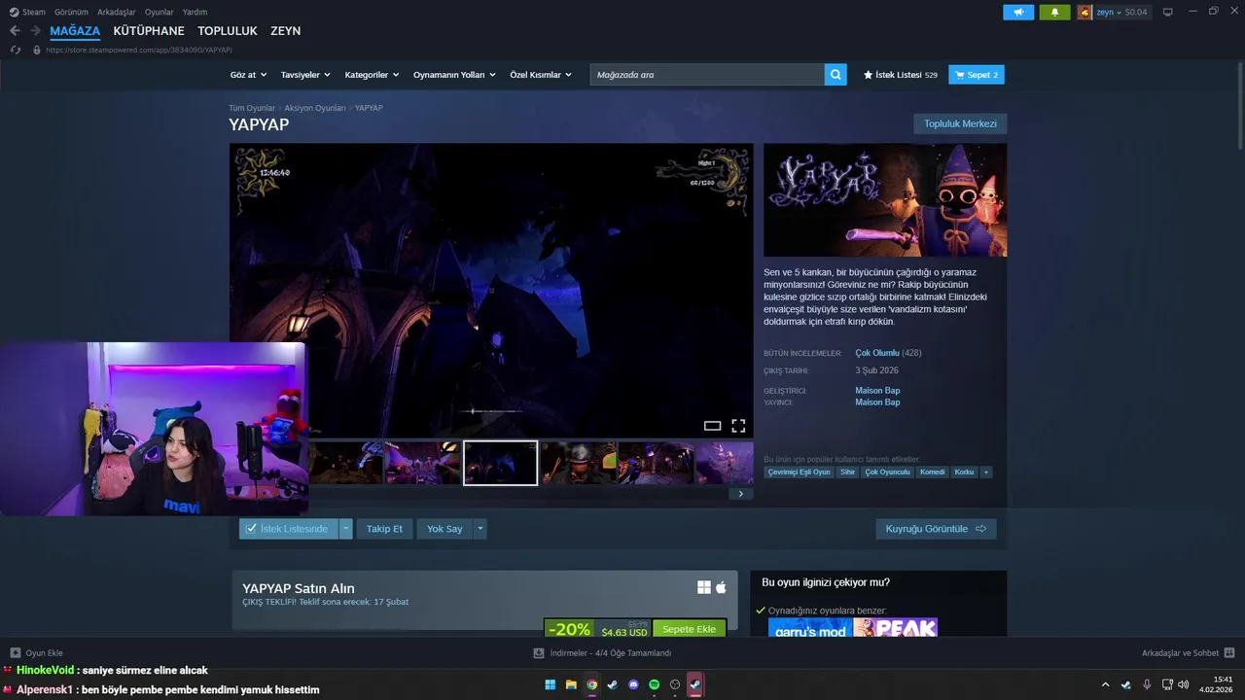Screen dimensions: 1245x700
Task: Click the PEAK similar game image
Action: [x=895, y=627]
